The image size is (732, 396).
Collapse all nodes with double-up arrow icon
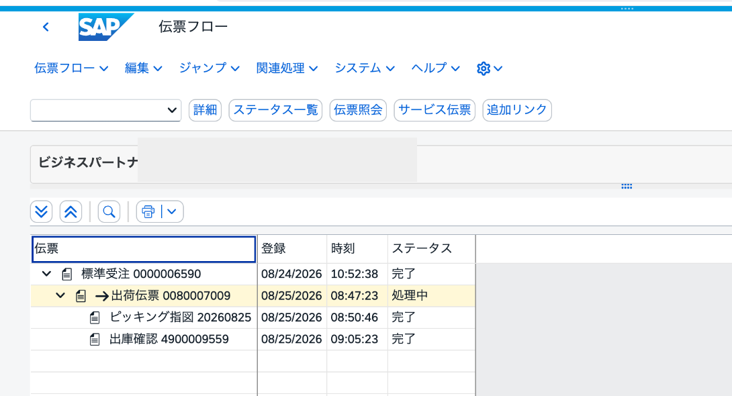71,212
